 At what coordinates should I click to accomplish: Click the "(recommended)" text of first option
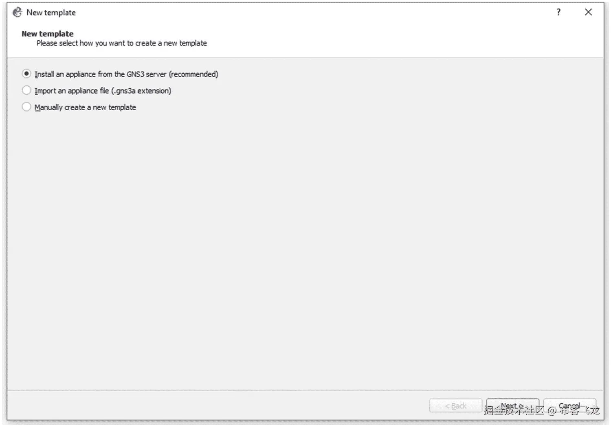(193, 74)
